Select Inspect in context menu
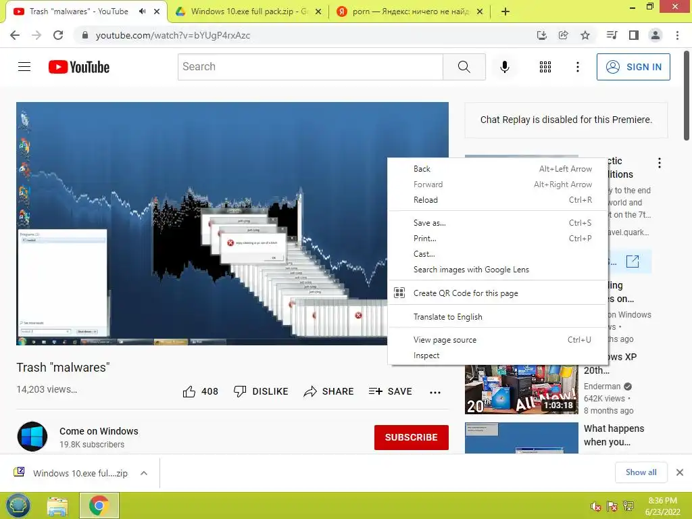Viewport: 692px width, 519px height. 498,355
